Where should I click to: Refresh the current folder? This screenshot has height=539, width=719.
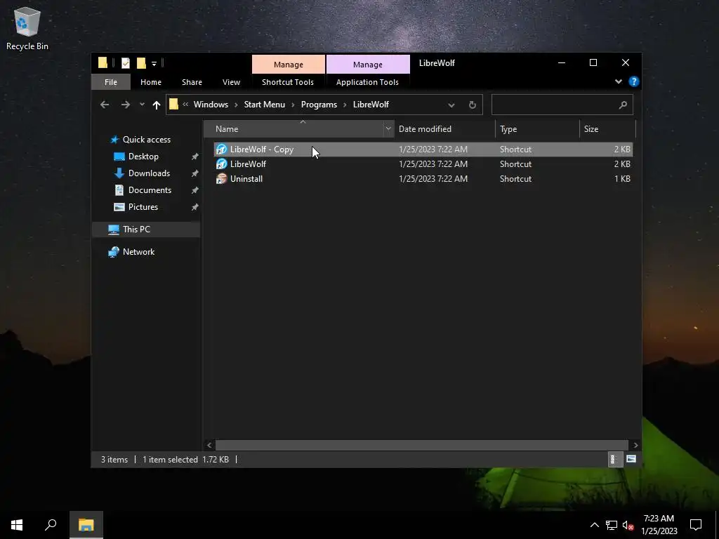473,105
